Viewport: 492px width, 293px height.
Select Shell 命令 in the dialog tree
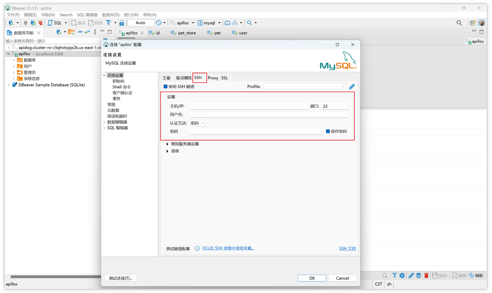[121, 87]
